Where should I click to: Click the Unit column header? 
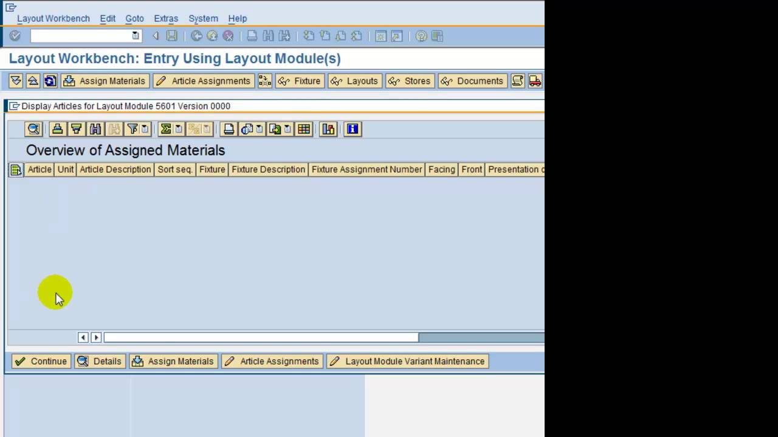pyautogui.click(x=66, y=169)
